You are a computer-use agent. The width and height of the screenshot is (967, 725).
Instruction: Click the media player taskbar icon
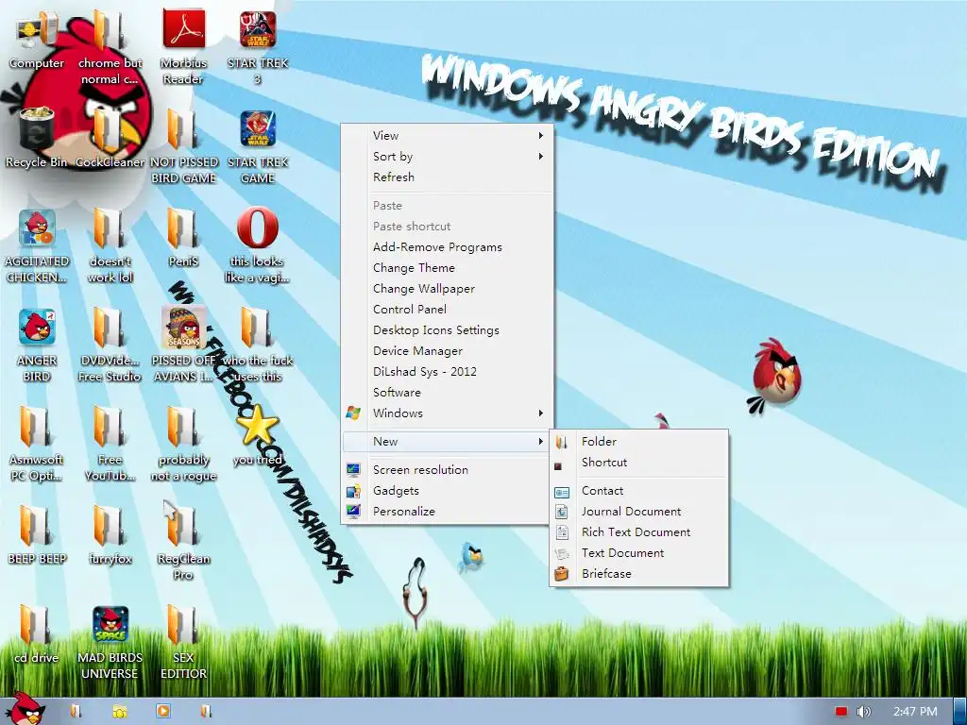point(162,711)
